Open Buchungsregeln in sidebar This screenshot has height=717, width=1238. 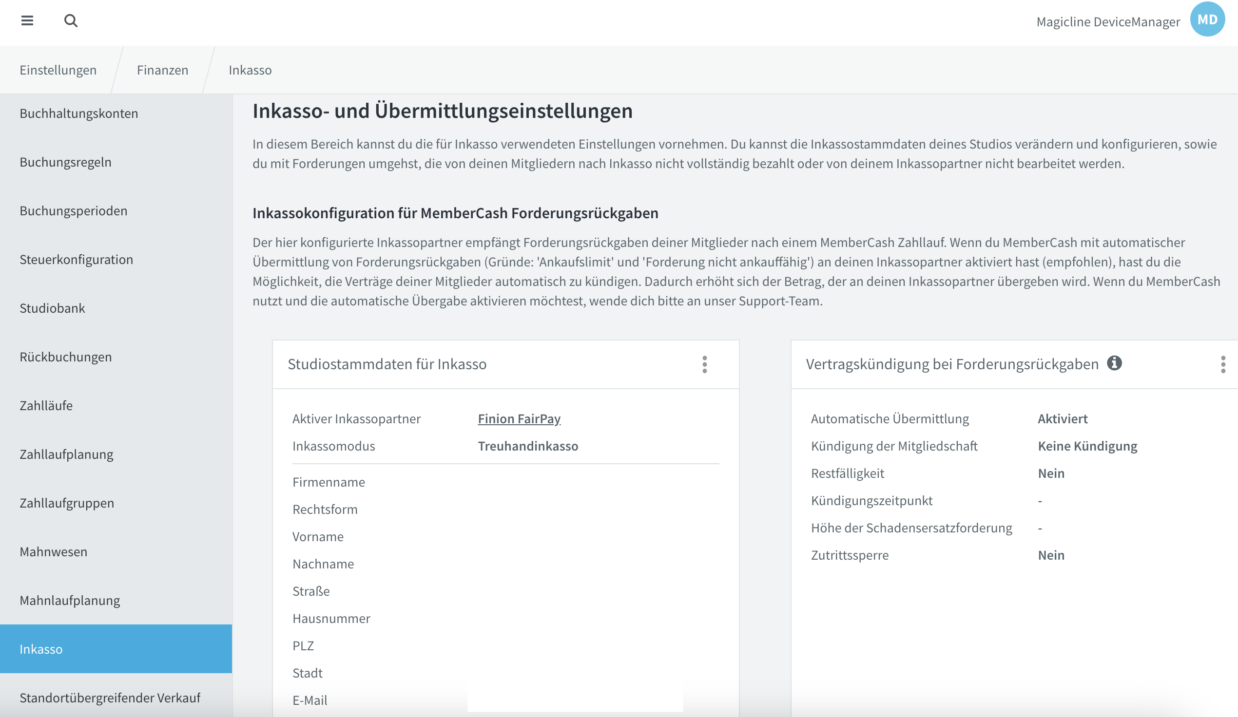click(x=116, y=162)
